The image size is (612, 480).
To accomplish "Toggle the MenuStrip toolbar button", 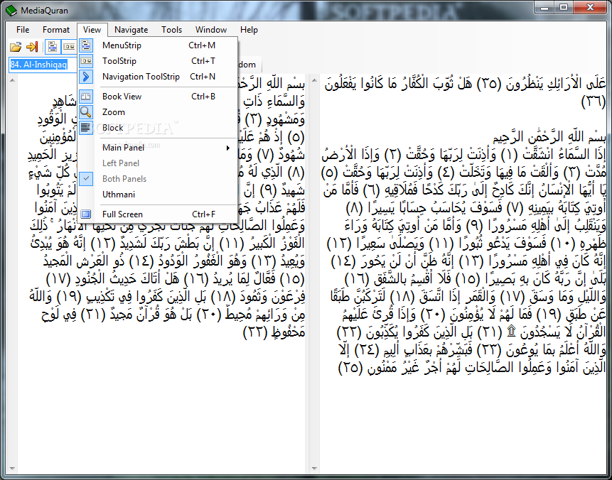I will coord(53,47).
